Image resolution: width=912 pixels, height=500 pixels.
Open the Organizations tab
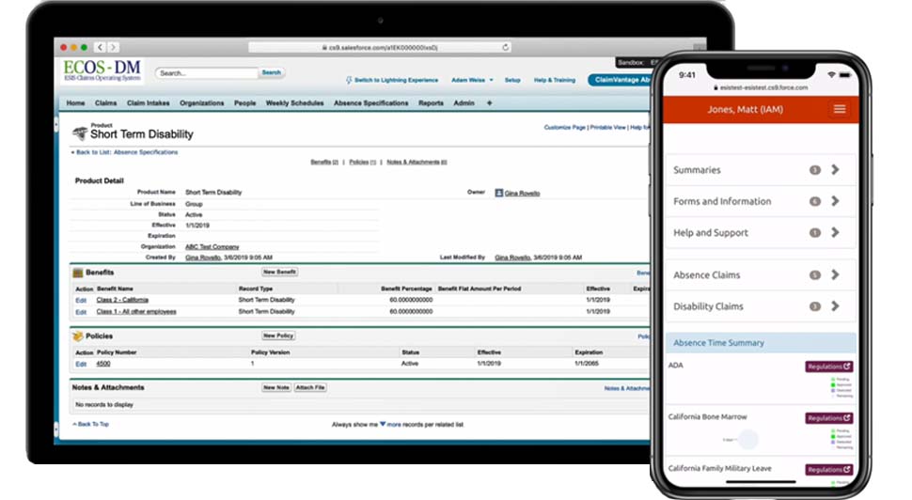point(202,102)
